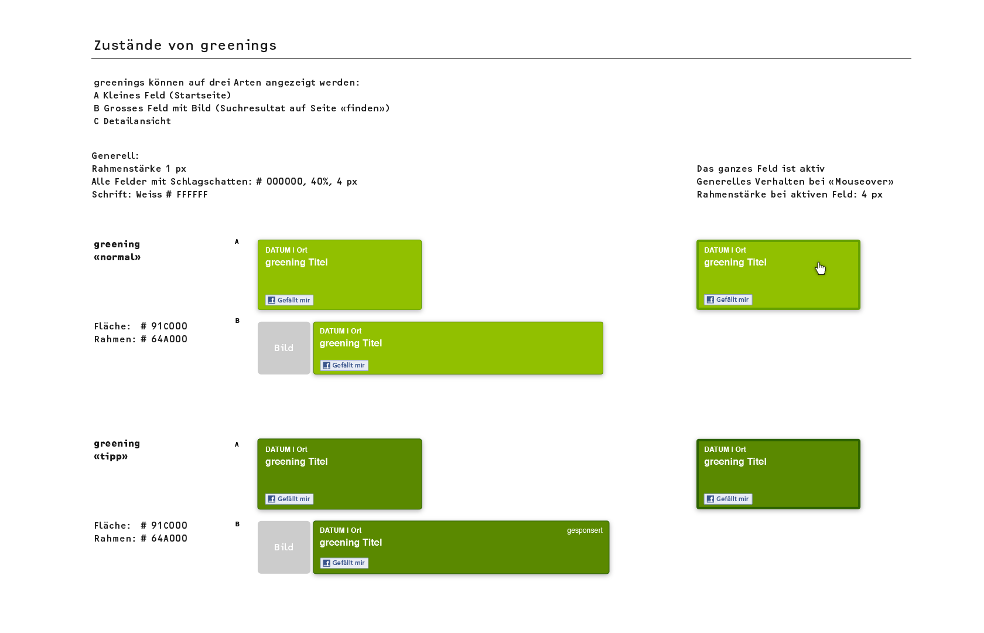Viewport: 984px width, 633px height.
Task: Click 'DATUM I Ort' in dark green card A
Action: [286, 450]
